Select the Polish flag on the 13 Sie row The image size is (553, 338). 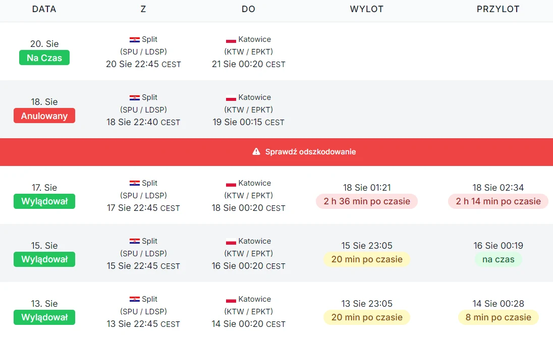[231, 299]
